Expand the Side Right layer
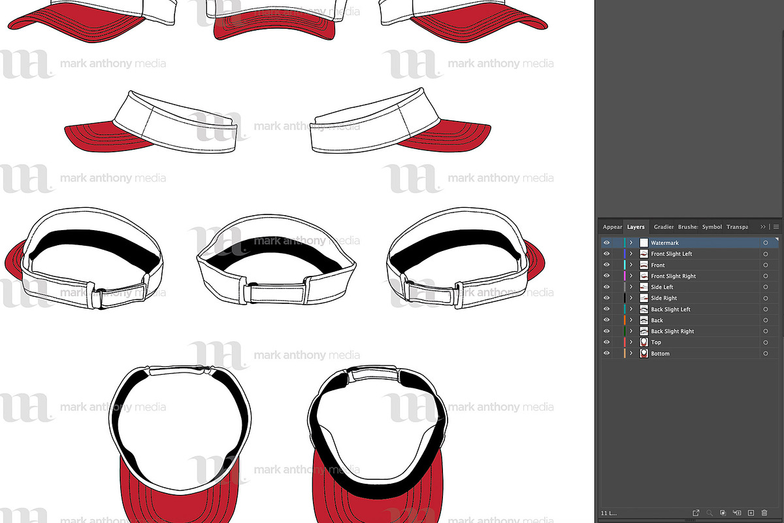The height and width of the screenshot is (523, 784). 630,297
